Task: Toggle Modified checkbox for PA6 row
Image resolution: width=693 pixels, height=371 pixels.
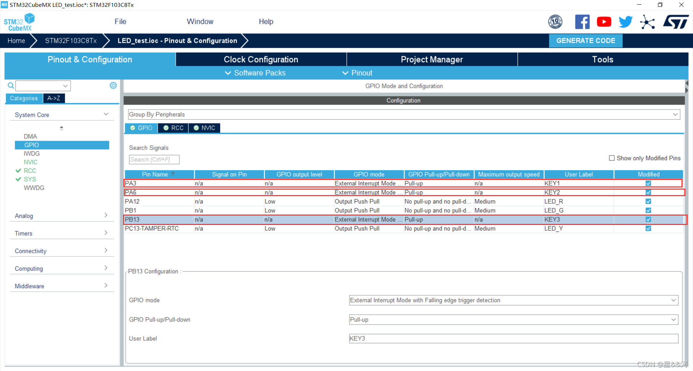Action: [x=648, y=192]
